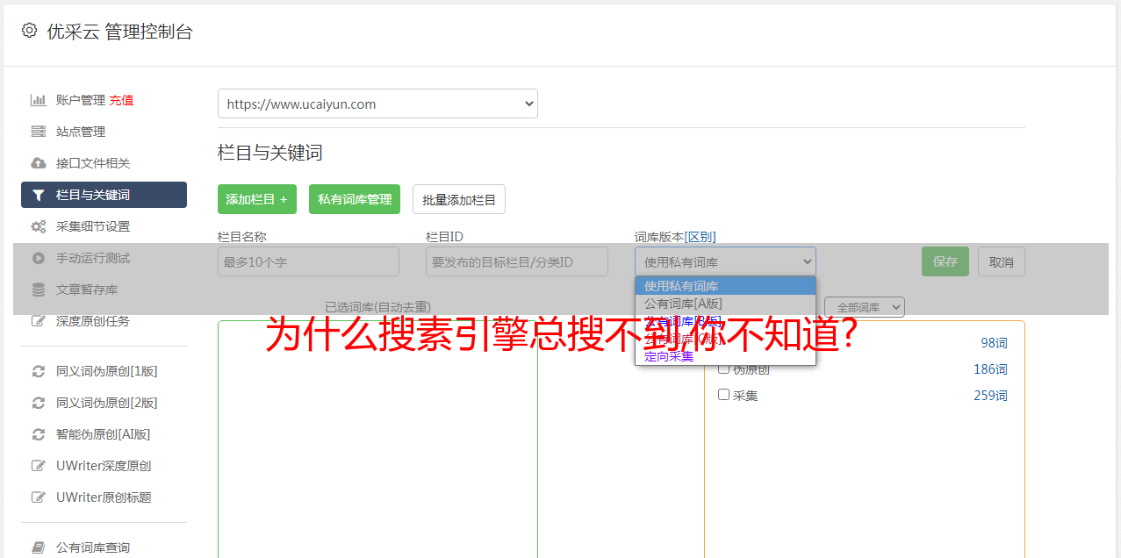Click the bar chart icon for 账户管理
This screenshot has height=558, width=1121.
pos(39,100)
